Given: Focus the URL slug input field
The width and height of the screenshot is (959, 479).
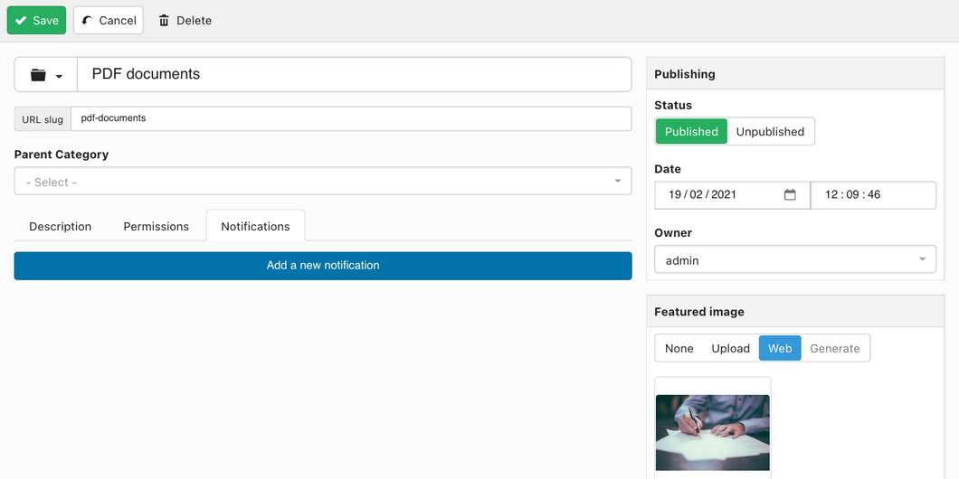Looking at the screenshot, I should point(351,118).
